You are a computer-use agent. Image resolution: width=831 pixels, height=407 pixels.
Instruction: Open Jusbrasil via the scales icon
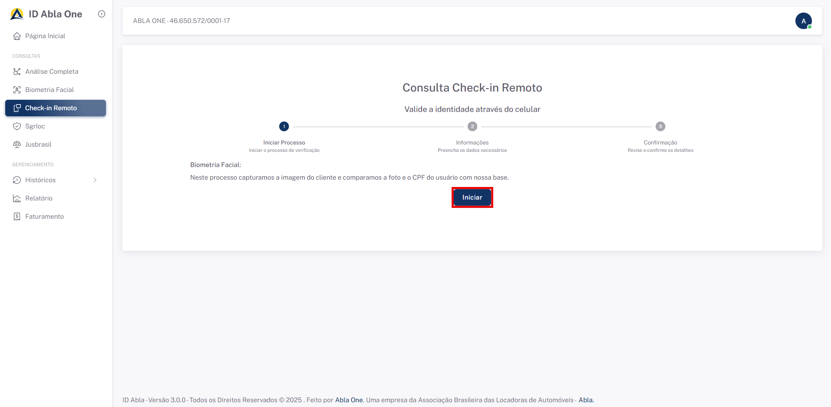(x=17, y=144)
